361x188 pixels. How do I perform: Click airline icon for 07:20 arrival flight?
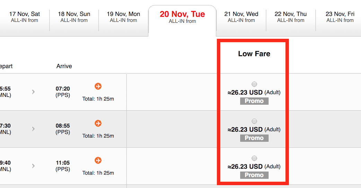point(98,86)
